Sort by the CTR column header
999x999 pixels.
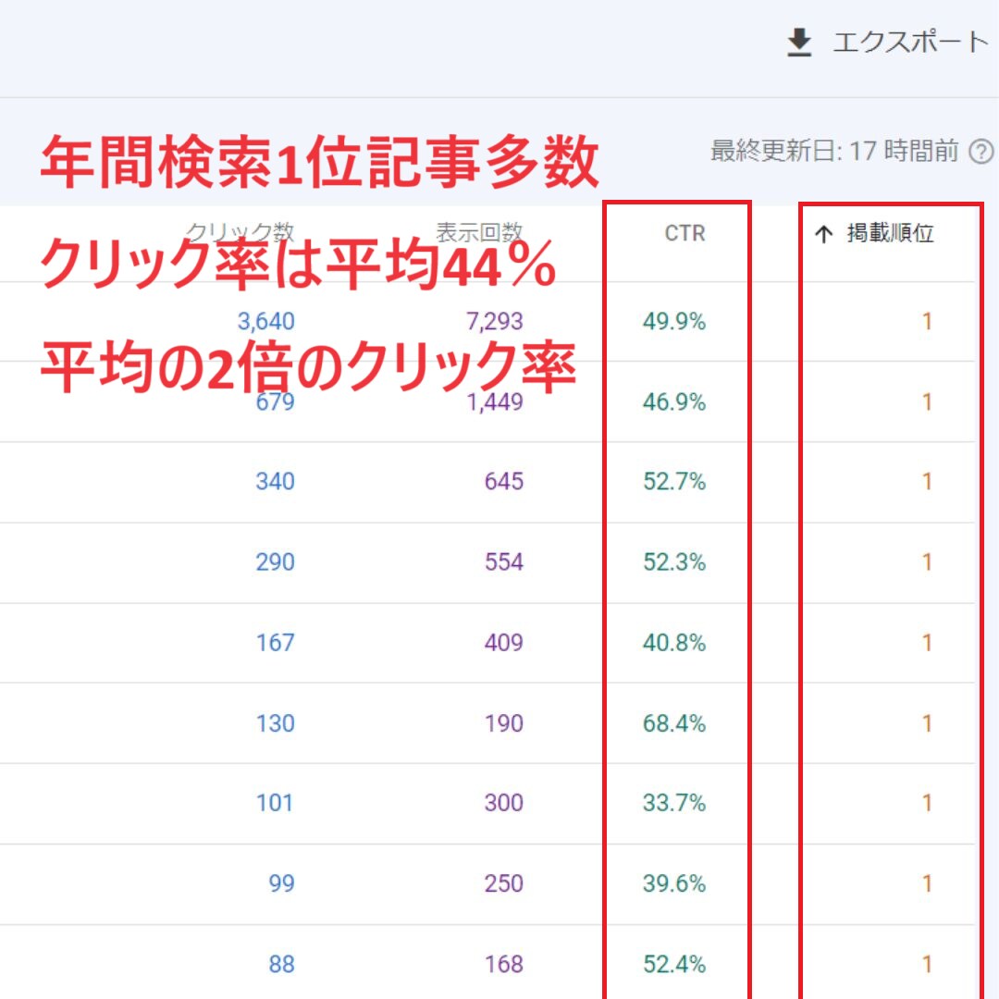coord(684,233)
